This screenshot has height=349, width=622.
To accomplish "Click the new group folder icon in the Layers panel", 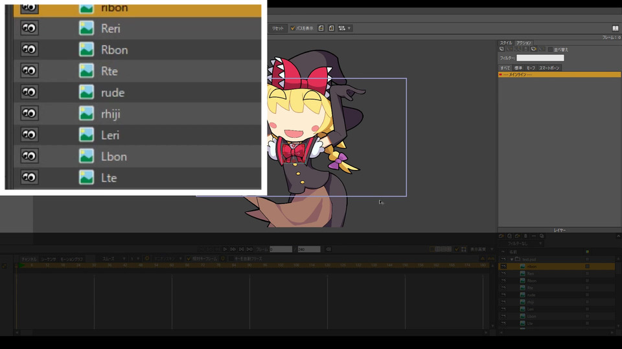I will [x=517, y=236].
